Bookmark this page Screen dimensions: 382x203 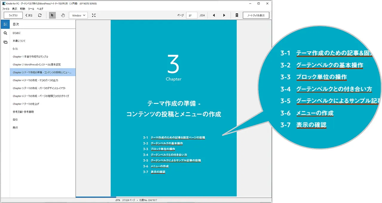(237, 15)
